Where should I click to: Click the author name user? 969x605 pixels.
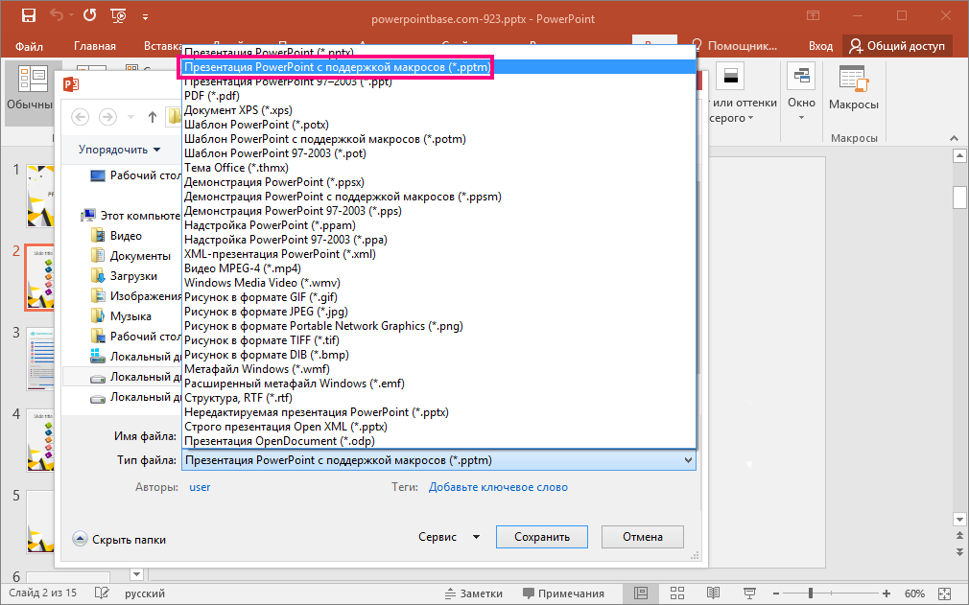pyautogui.click(x=200, y=487)
